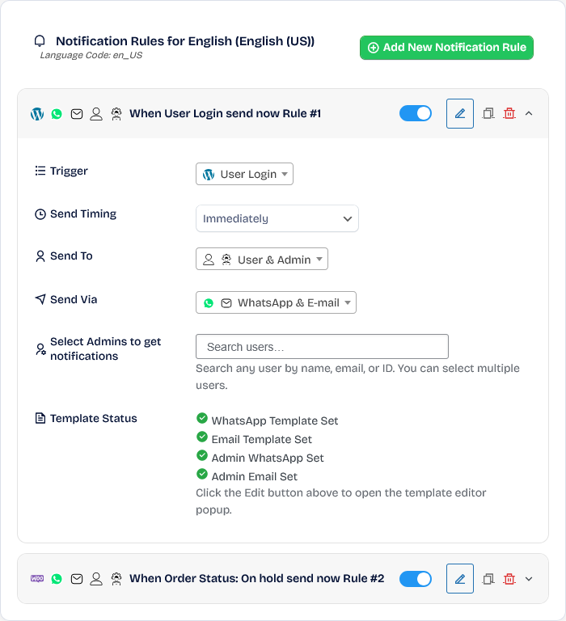Open the WhatsApp & E-mail dropdown
The width and height of the screenshot is (566, 621).
click(x=276, y=302)
